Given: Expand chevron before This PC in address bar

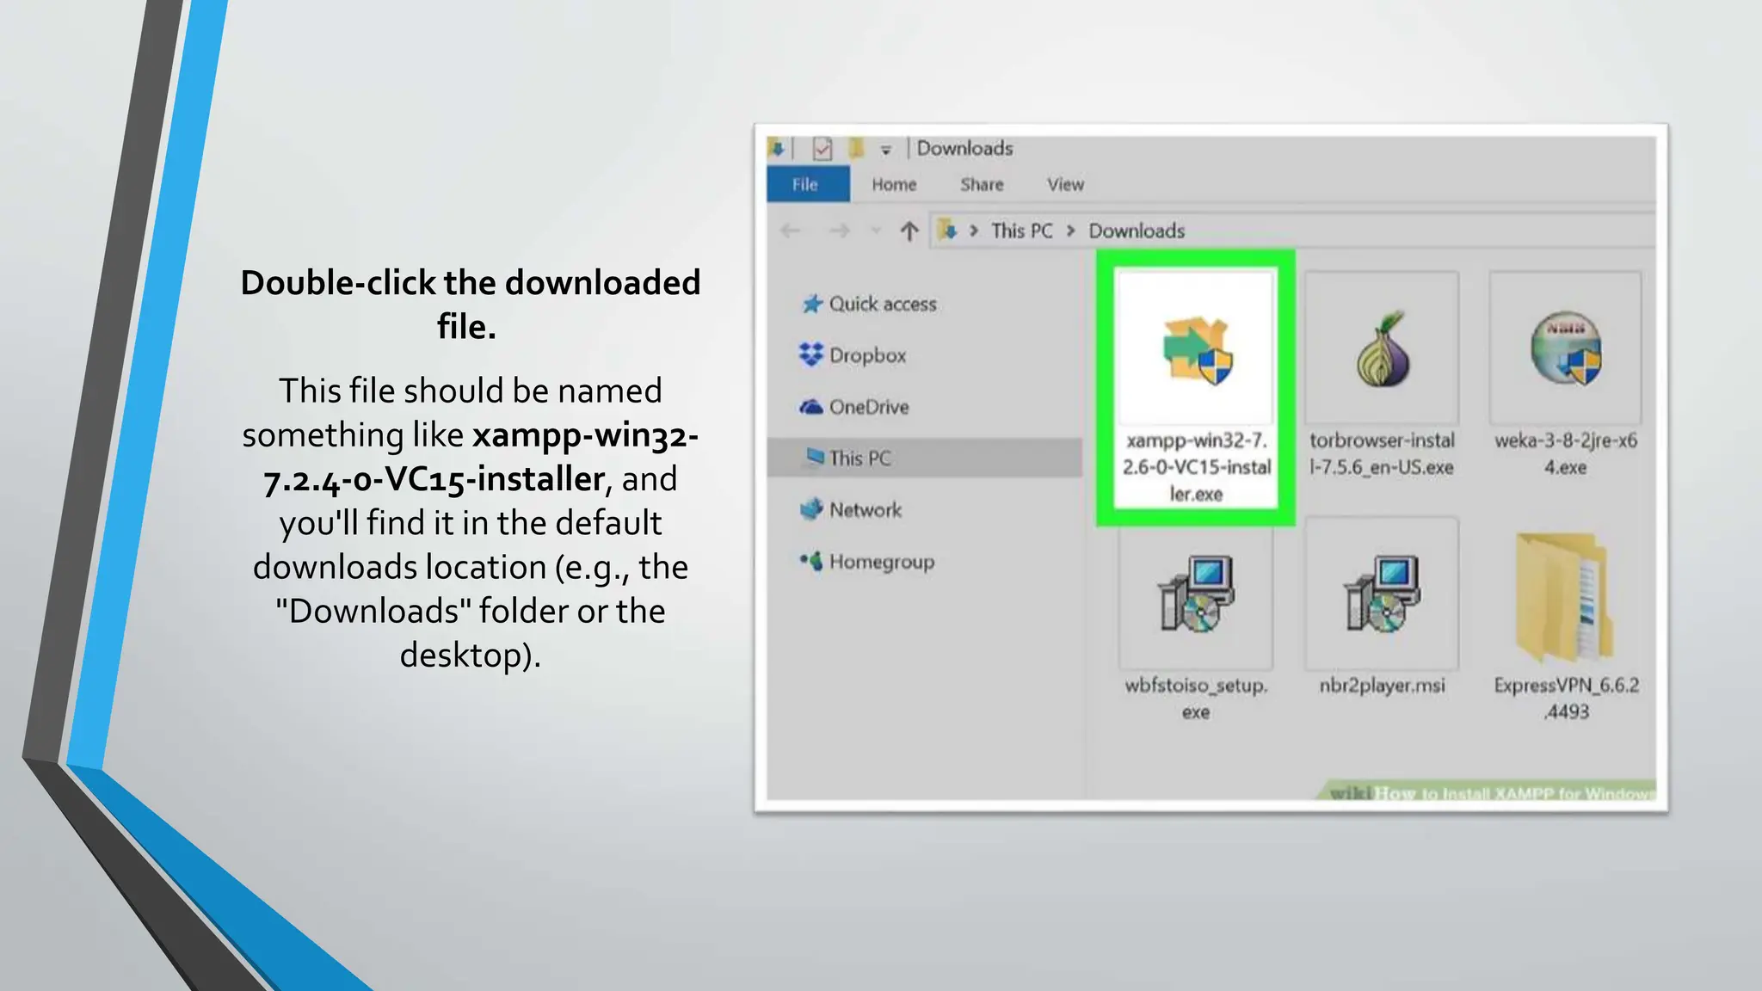Looking at the screenshot, I should point(974,231).
